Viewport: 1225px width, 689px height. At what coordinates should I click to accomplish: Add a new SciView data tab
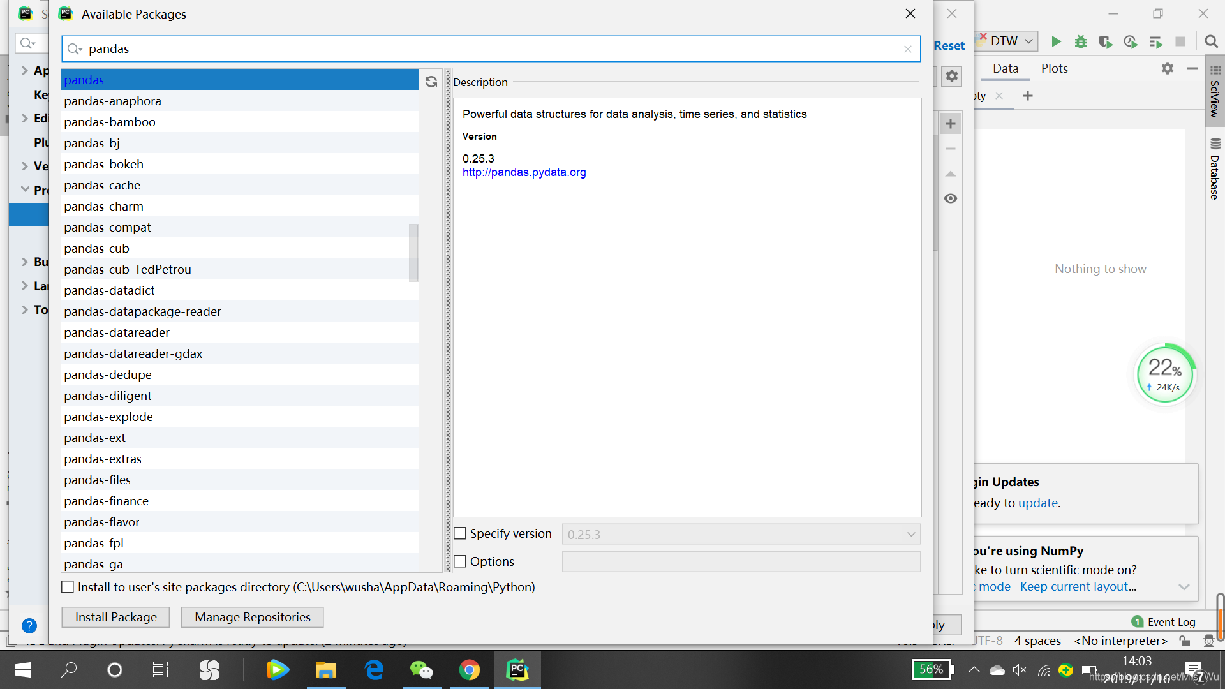pyautogui.click(x=1027, y=96)
